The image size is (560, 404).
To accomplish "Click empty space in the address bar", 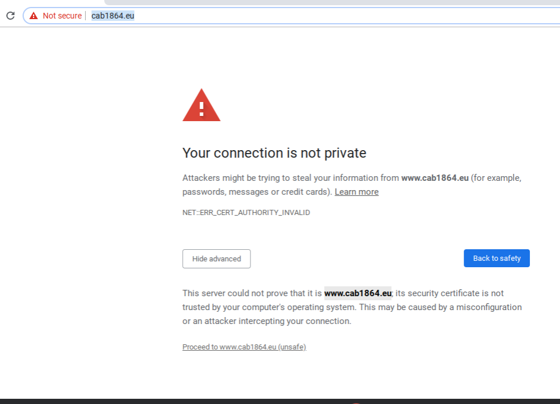I will [348, 16].
